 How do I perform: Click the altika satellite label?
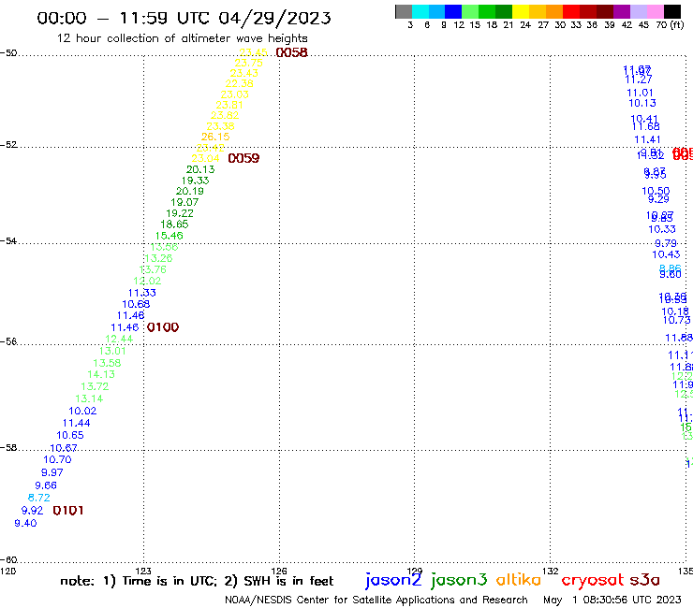(x=519, y=579)
